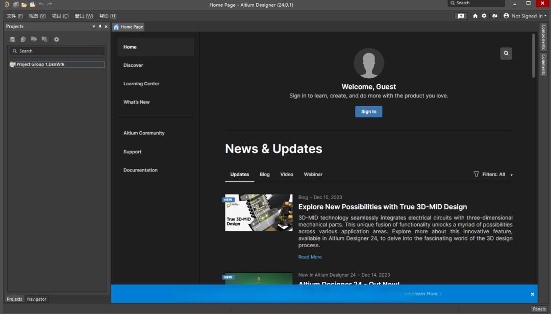Click the guest avatar picture
Screen dimensions: 551x314
pos(369,63)
